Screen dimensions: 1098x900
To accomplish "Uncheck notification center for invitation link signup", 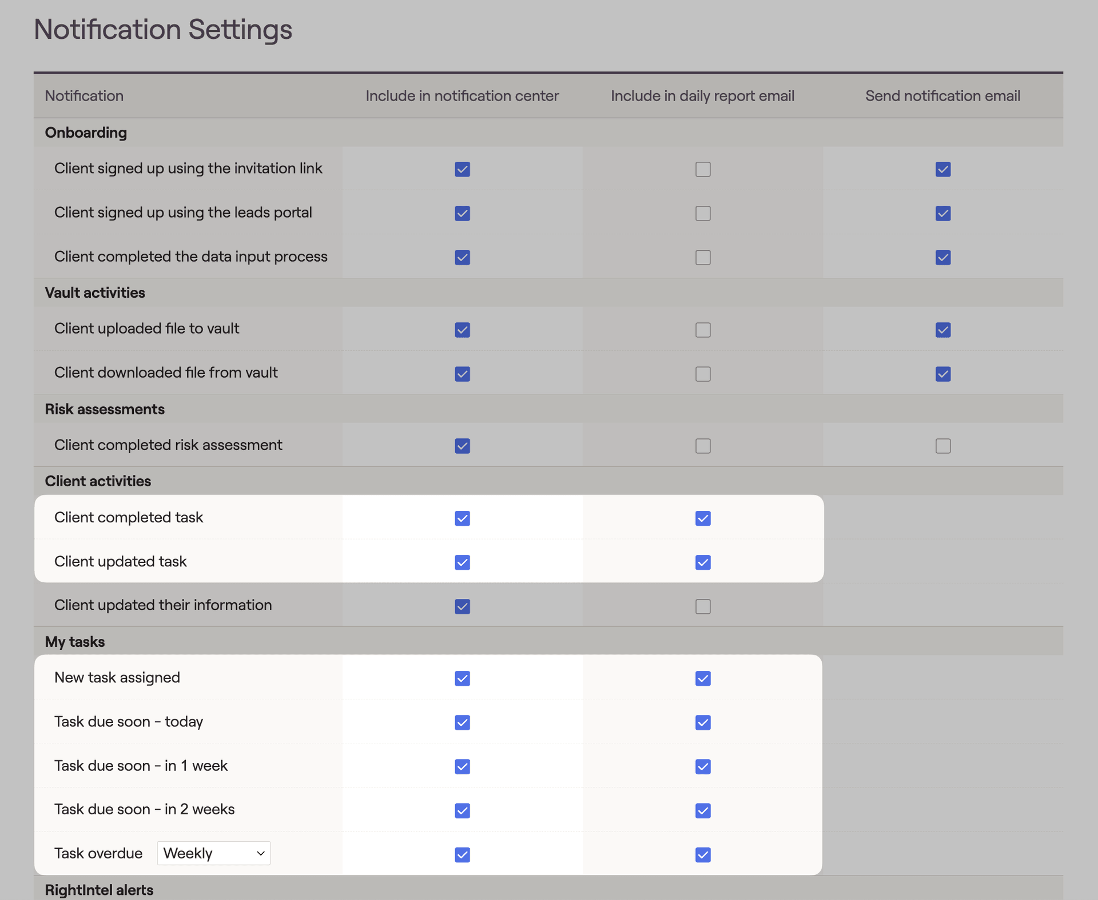I will tap(462, 169).
